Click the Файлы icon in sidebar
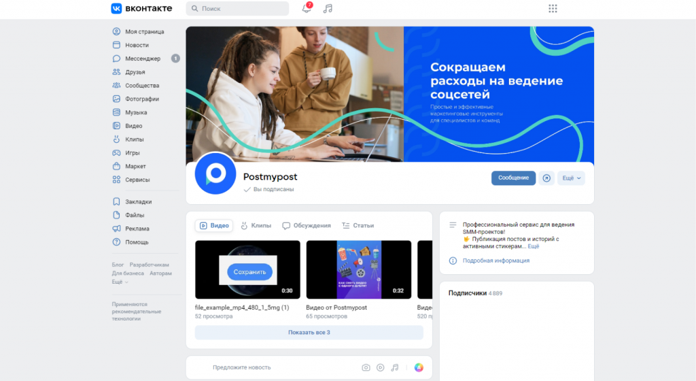 116,215
